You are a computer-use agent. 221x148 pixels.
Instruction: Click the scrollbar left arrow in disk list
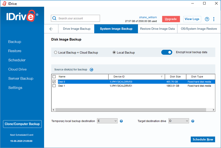(x=54, y=110)
